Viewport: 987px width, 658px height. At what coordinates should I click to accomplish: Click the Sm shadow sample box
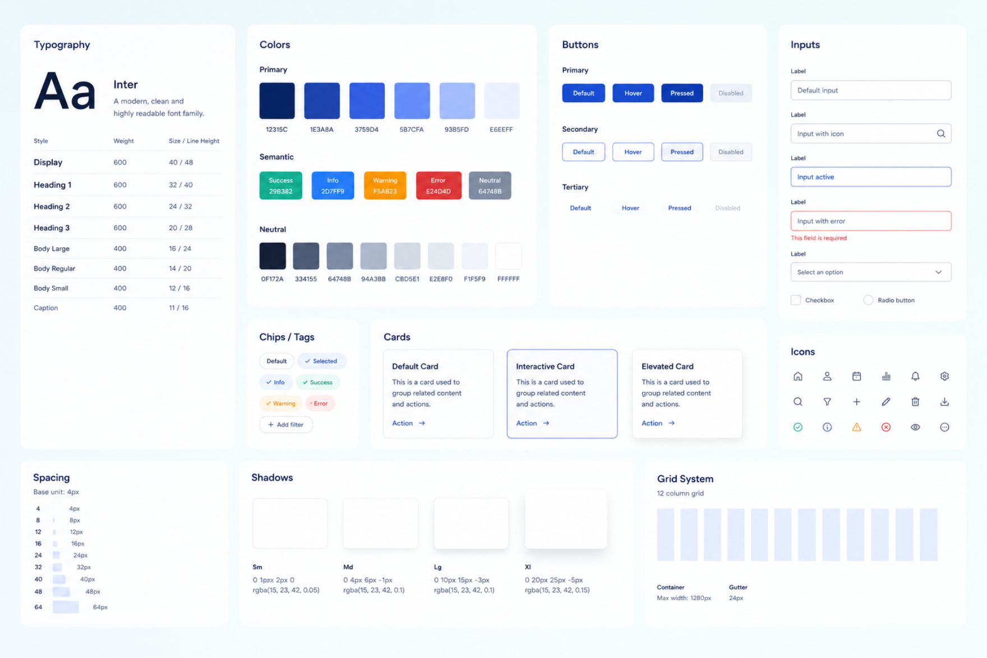click(x=290, y=523)
